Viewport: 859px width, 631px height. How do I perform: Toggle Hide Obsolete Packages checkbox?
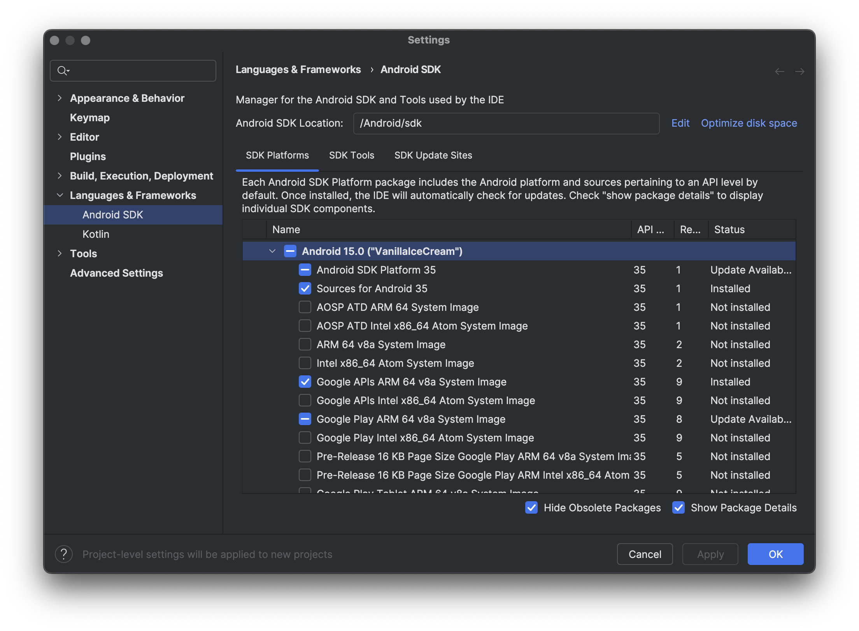(x=531, y=507)
